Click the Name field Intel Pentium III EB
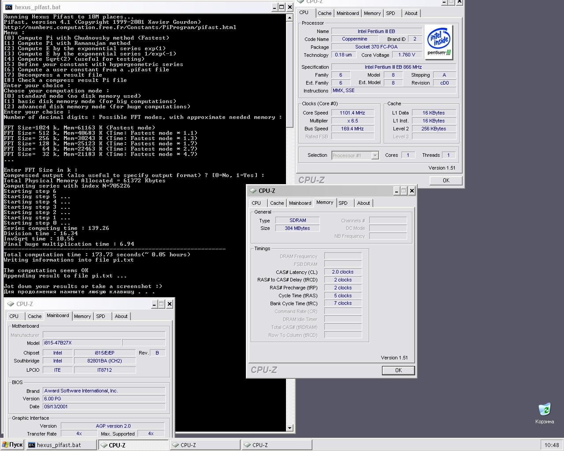Image resolution: width=564 pixels, height=451 pixels. [376, 31]
